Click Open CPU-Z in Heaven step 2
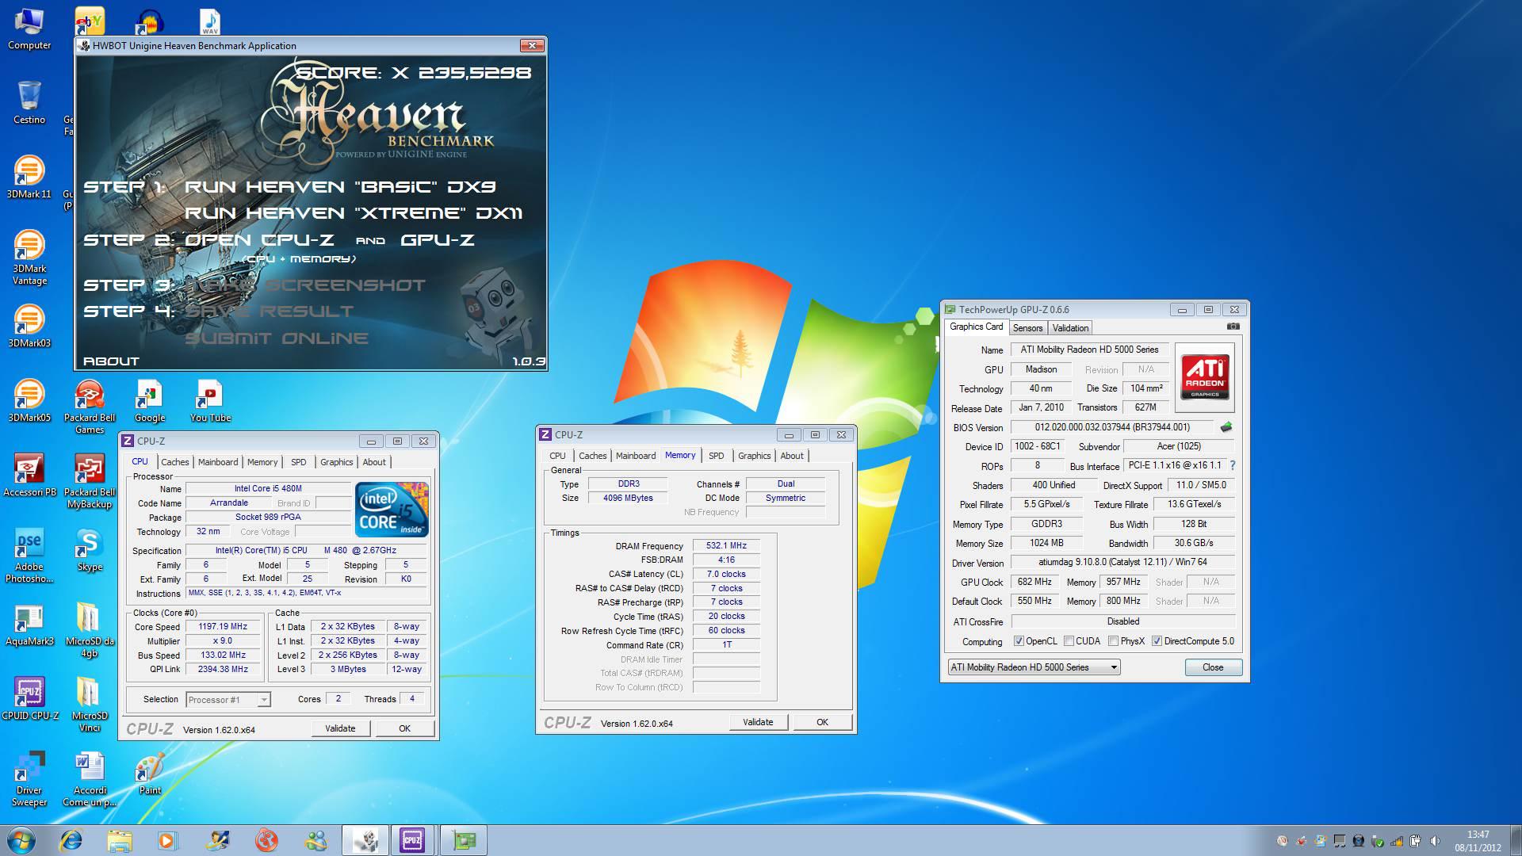The height and width of the screenshot is (856, 1522). pyautogui.click(x=259, y=240)
